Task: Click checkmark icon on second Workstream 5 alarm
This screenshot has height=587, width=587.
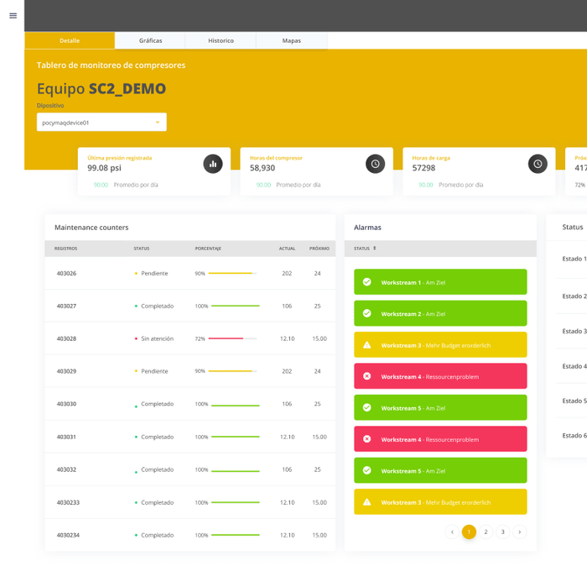Action: point(367,470)
